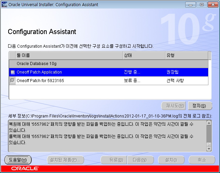The height and width of the screenshot is (173, 220).
Task: Click the 정지(S) stop button
Action: click(200, 106)
